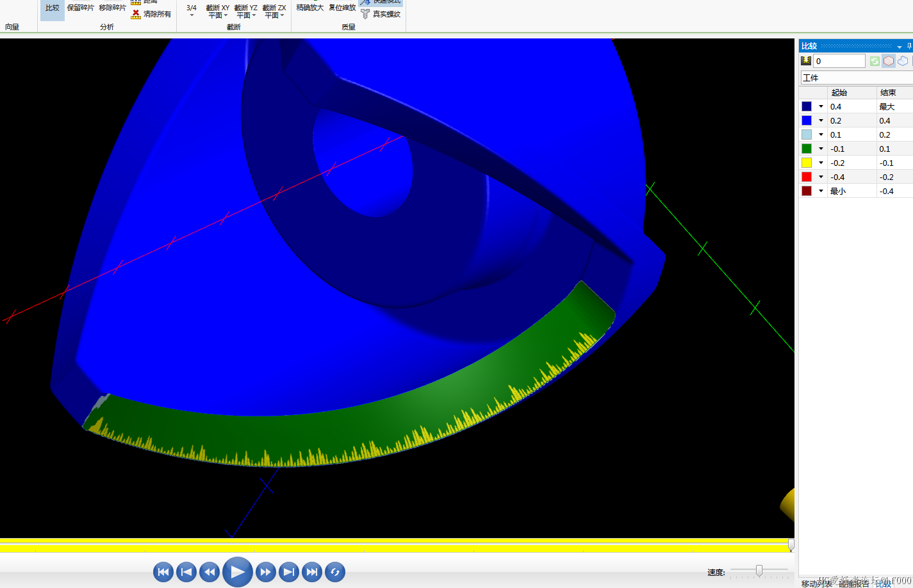Jump to start of simulation playback
Screen dimensions: 913x588
(x=163, y=572)
